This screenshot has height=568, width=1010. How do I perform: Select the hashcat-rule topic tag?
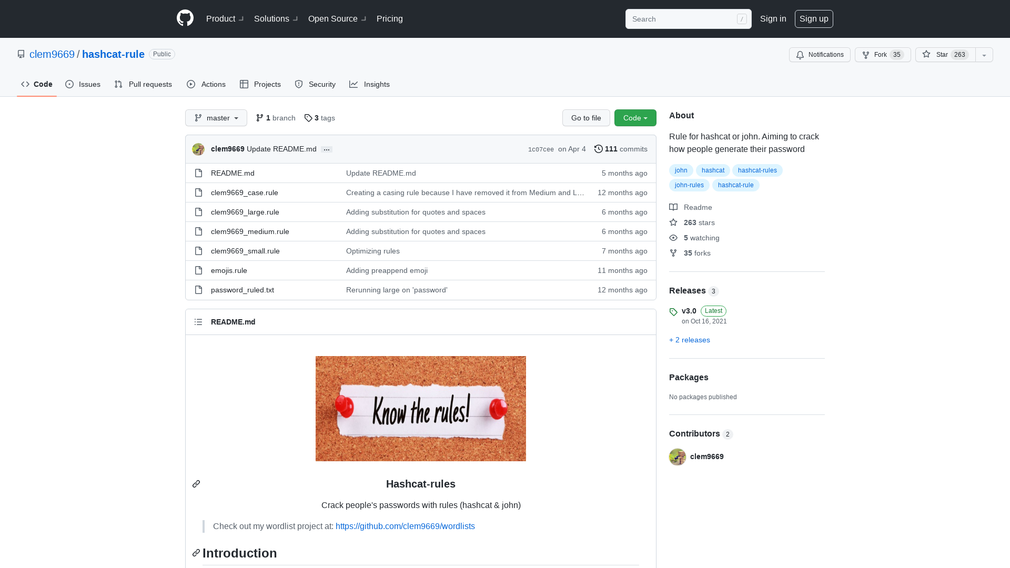pos(736,185)
